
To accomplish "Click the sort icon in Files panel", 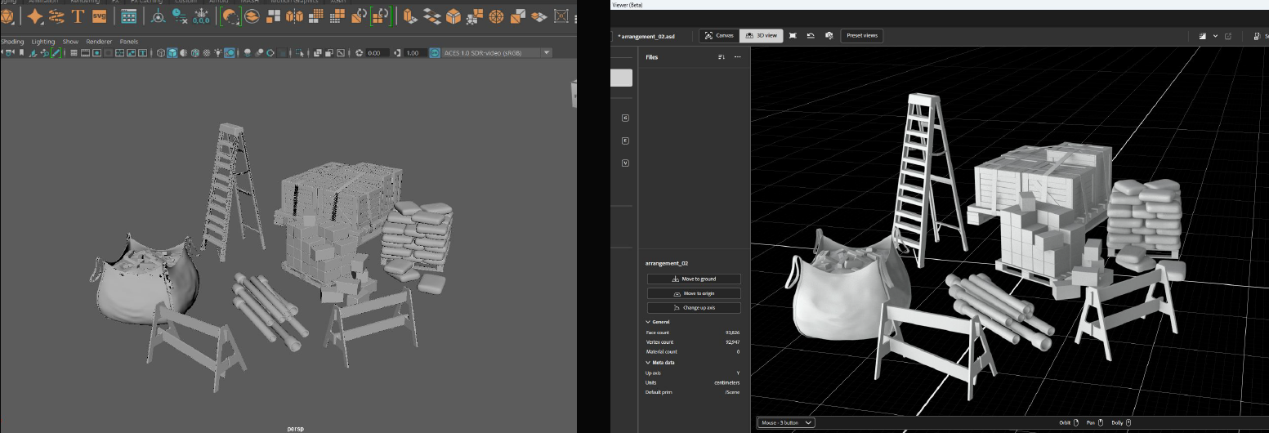I will click(721, 57).
